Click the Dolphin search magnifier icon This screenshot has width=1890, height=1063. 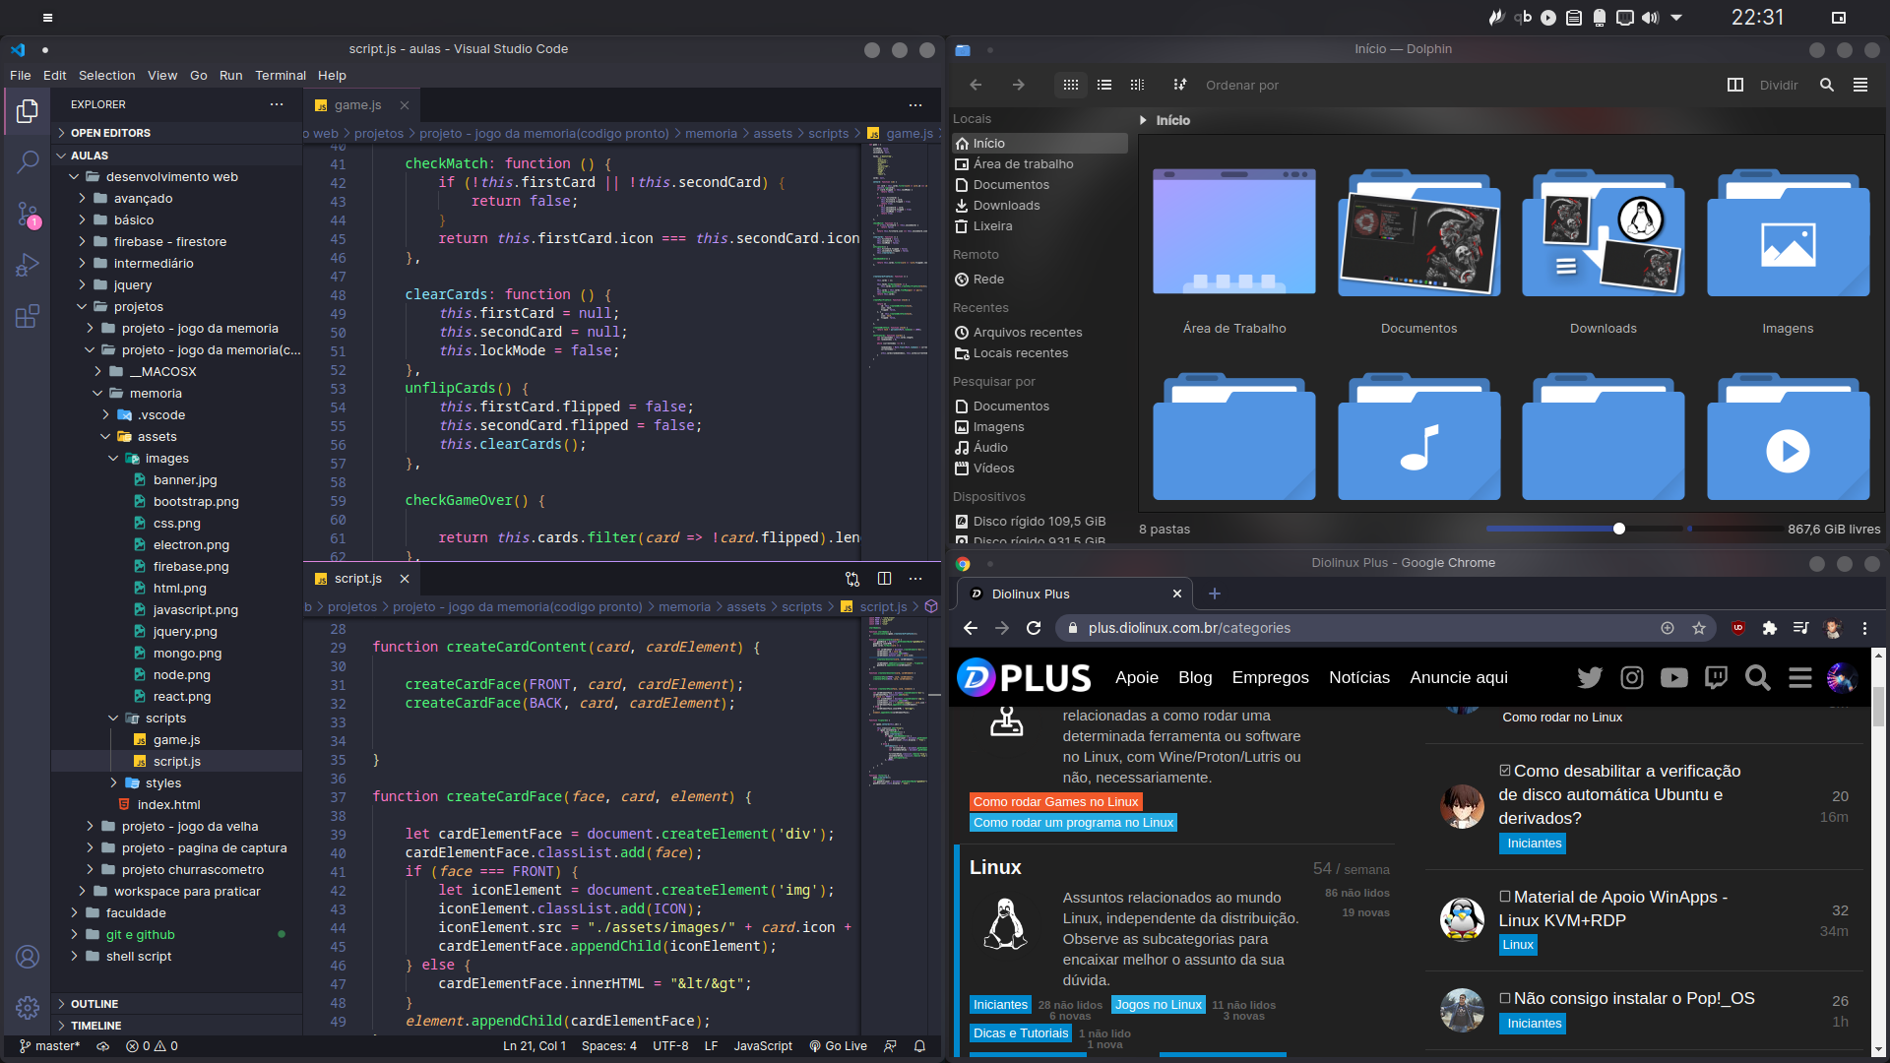point(1827,85)
